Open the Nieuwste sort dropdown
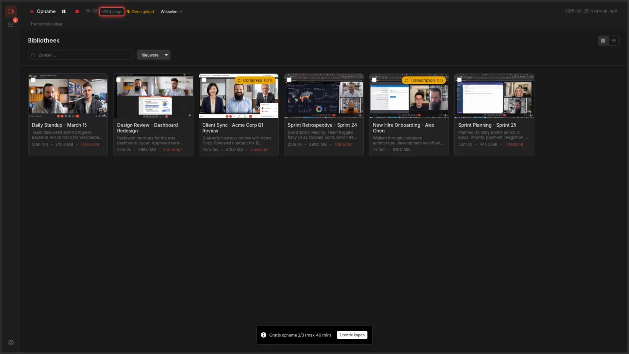Screen dimensions: 629x354 point(153,55)
